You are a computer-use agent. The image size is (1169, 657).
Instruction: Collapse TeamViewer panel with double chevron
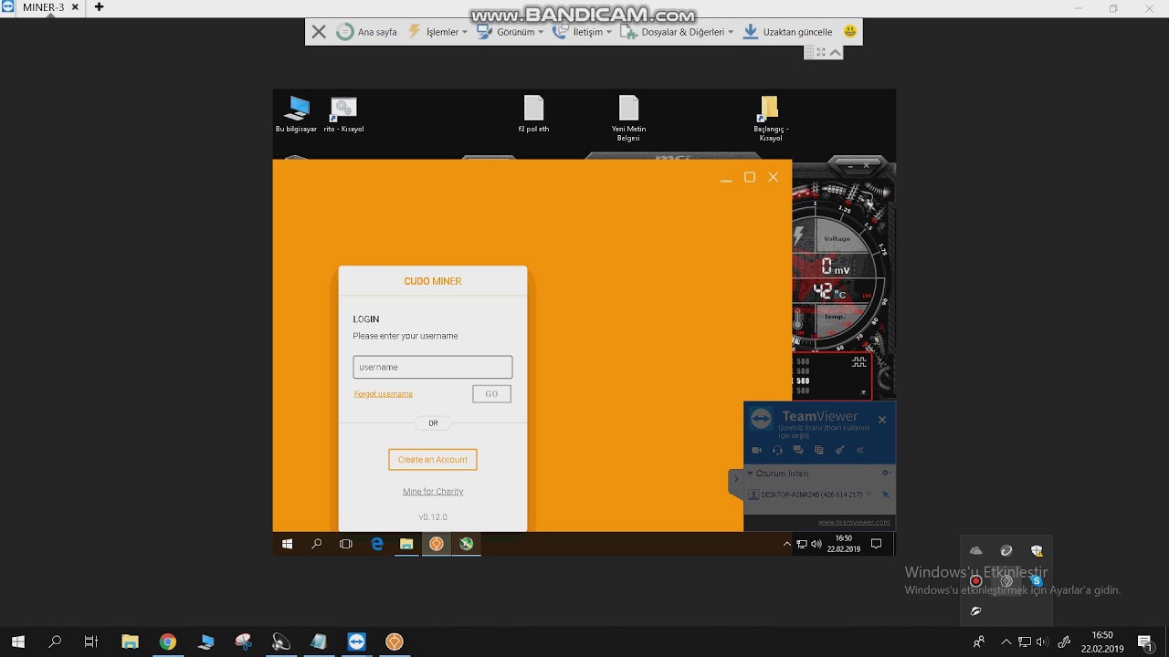click(859, 450)
